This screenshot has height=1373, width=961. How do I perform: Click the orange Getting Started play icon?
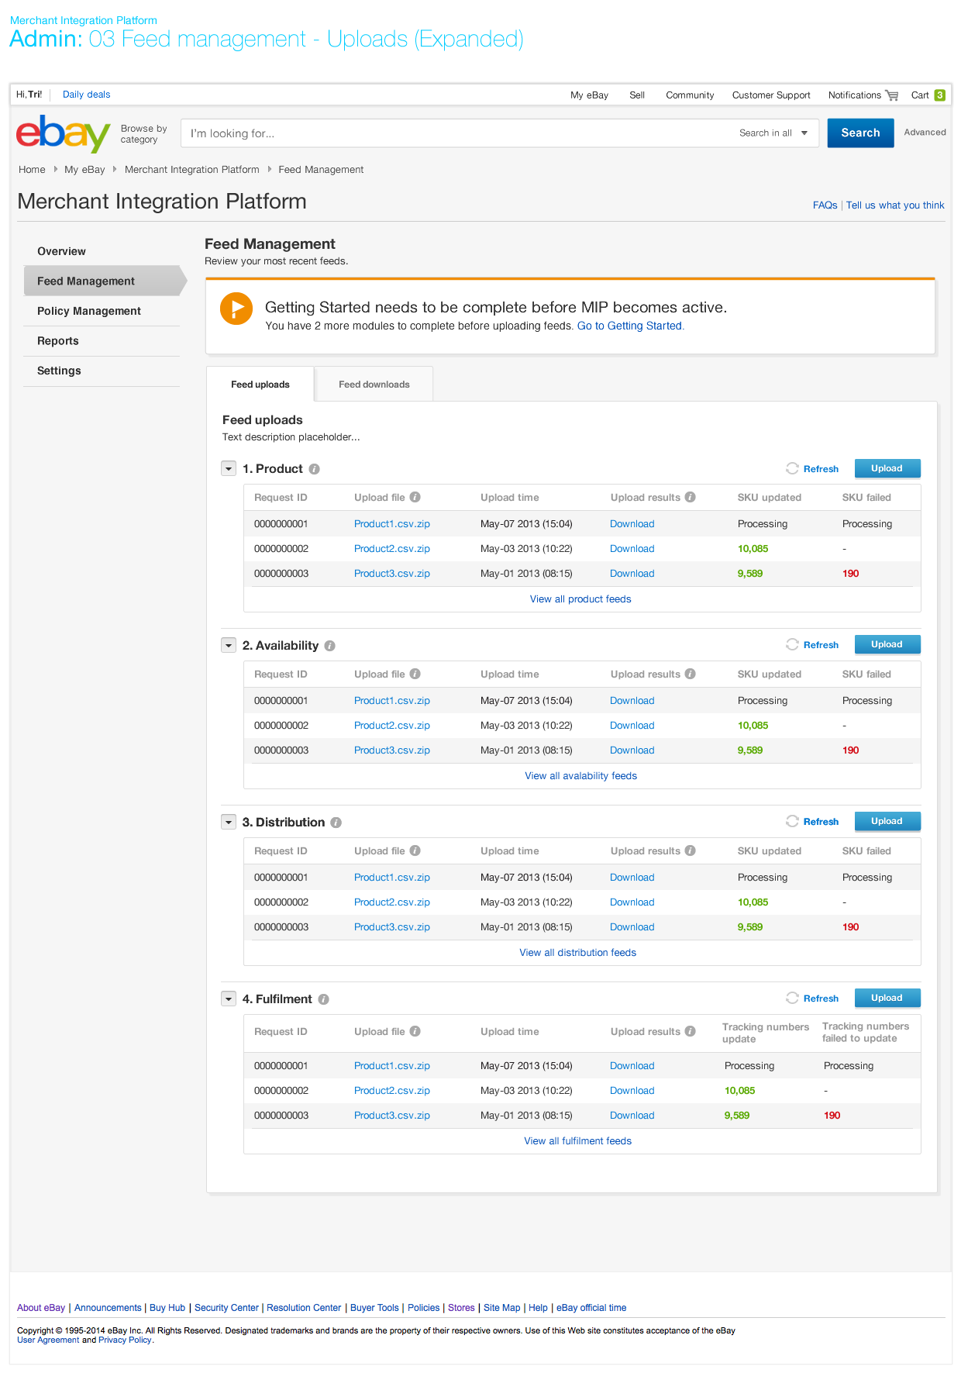236,309
